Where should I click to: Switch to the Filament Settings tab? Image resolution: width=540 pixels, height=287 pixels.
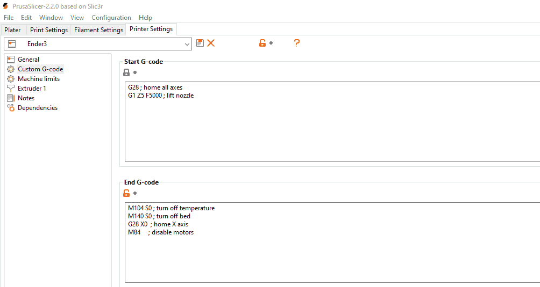pos(98,30)
